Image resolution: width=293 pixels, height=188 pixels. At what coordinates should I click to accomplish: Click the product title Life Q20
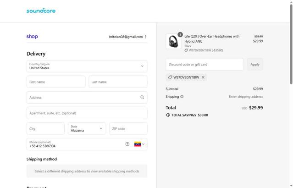(212, 39)
